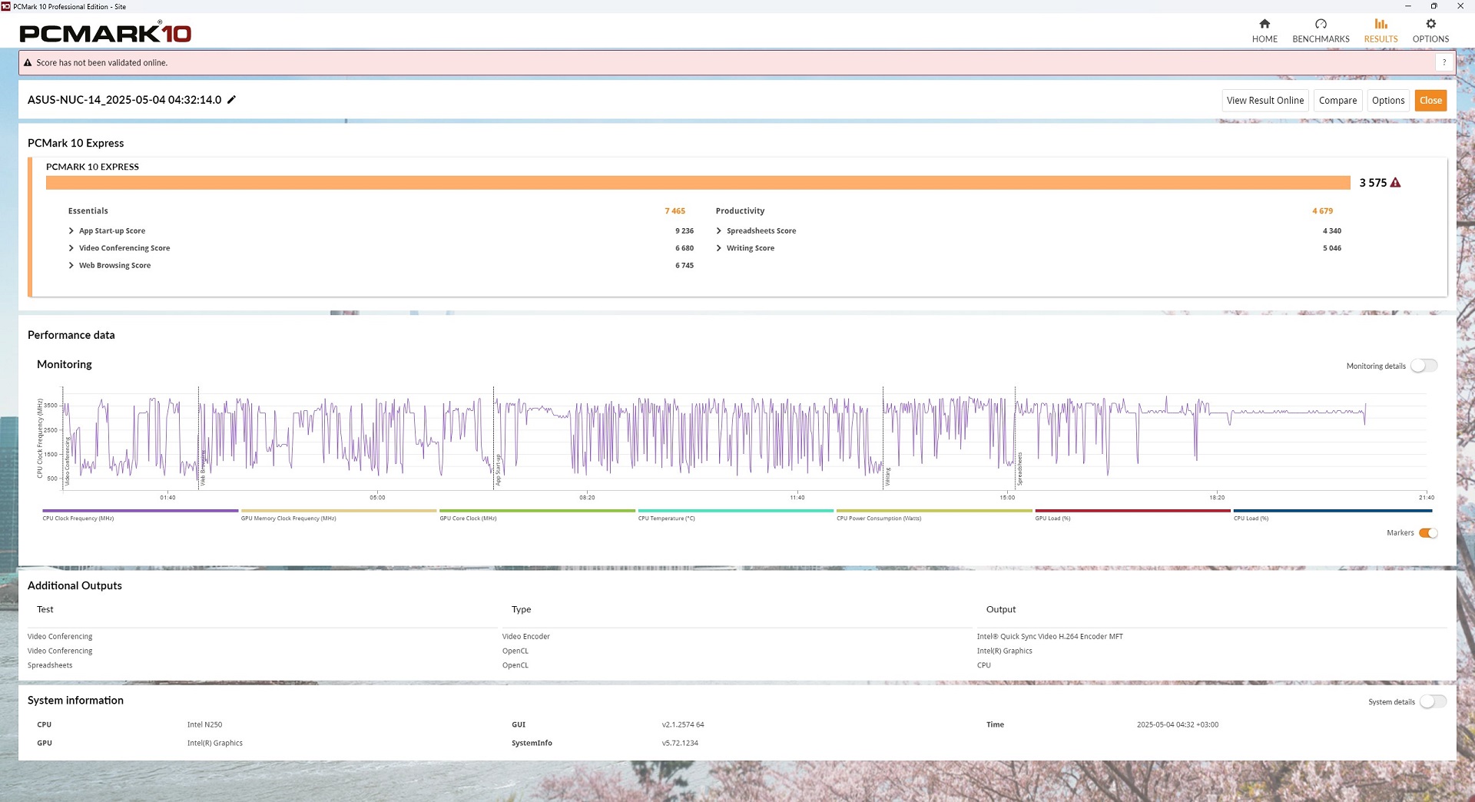Click the Video Conferencing value 6 680

(x=684, y=248)
